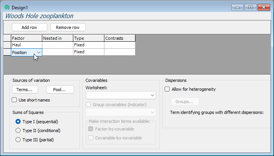The image size is (274, 156).
Task: Click the Add row button
Action: tap(29, 27)
